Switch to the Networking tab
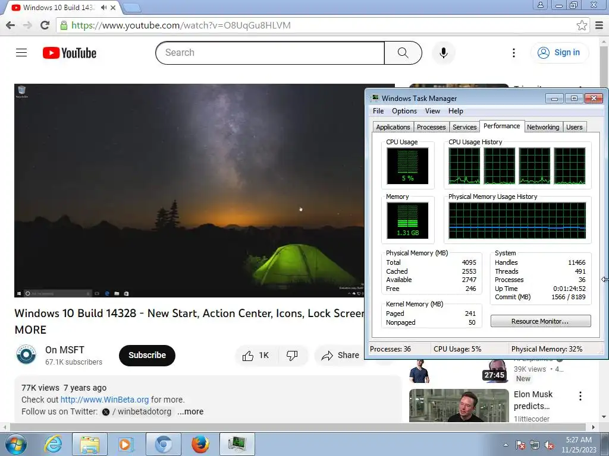 (x=543, y=127)
